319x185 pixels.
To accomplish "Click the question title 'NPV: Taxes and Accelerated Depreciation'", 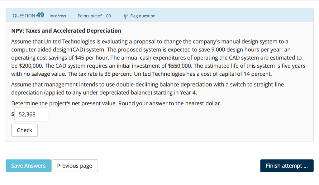I will coord(66,31).
